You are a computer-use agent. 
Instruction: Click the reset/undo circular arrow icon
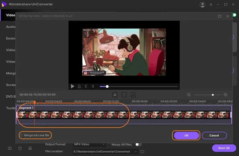click(133, 95)
